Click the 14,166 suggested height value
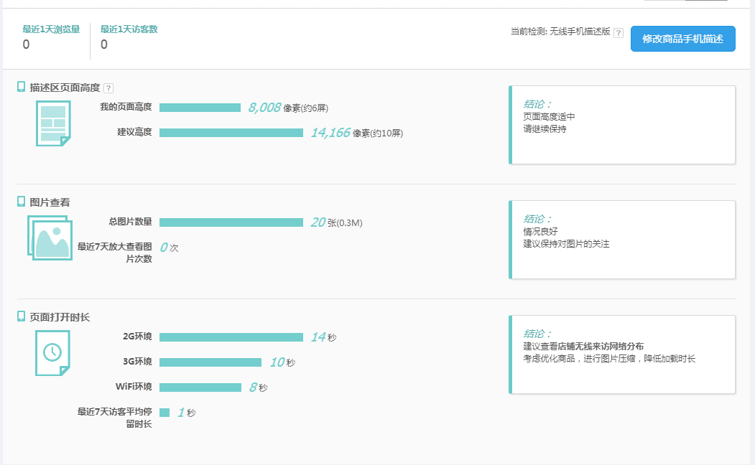The height and width of the screenshot is (465, 755). click(330, 133)
